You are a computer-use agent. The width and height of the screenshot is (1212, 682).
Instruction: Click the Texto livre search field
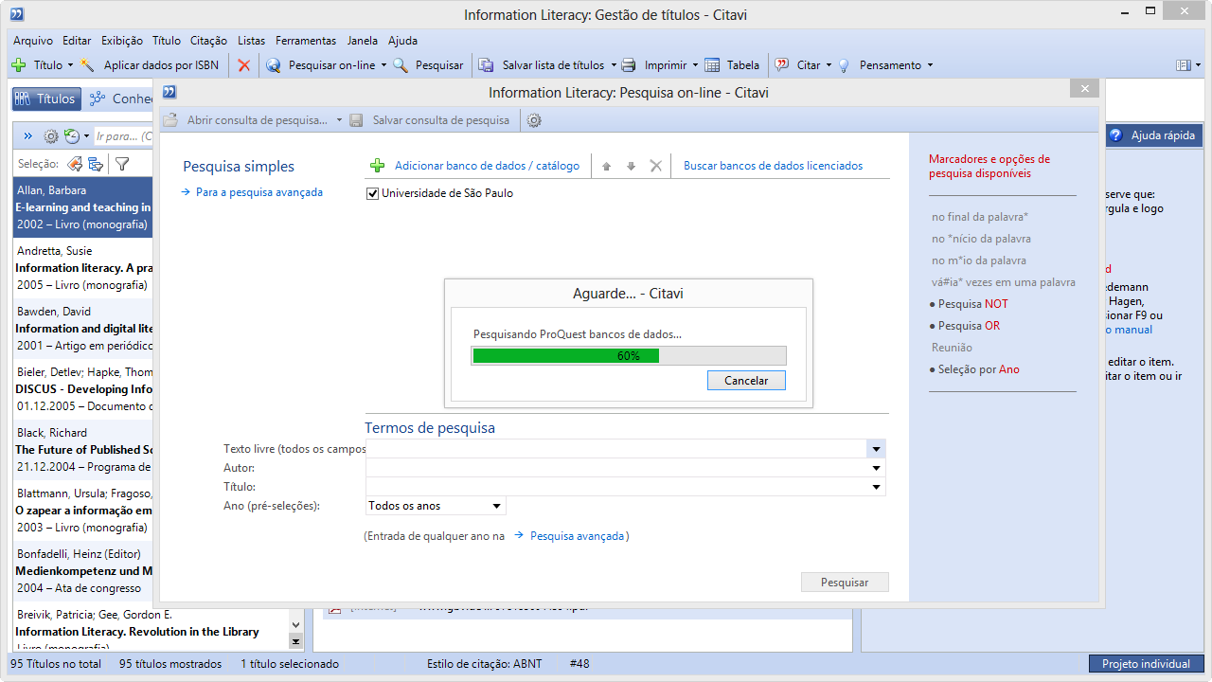(616, 449)
